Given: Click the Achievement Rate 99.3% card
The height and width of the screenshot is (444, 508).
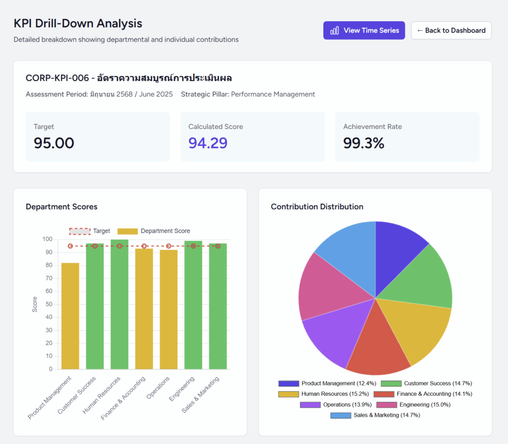Looking at the screenshot, I should pos(407,136).
